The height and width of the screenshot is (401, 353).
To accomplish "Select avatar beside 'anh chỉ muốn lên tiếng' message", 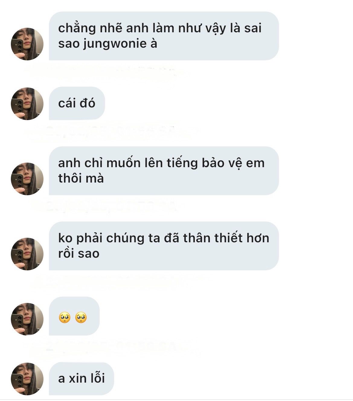I will click(x=27, y=179).
